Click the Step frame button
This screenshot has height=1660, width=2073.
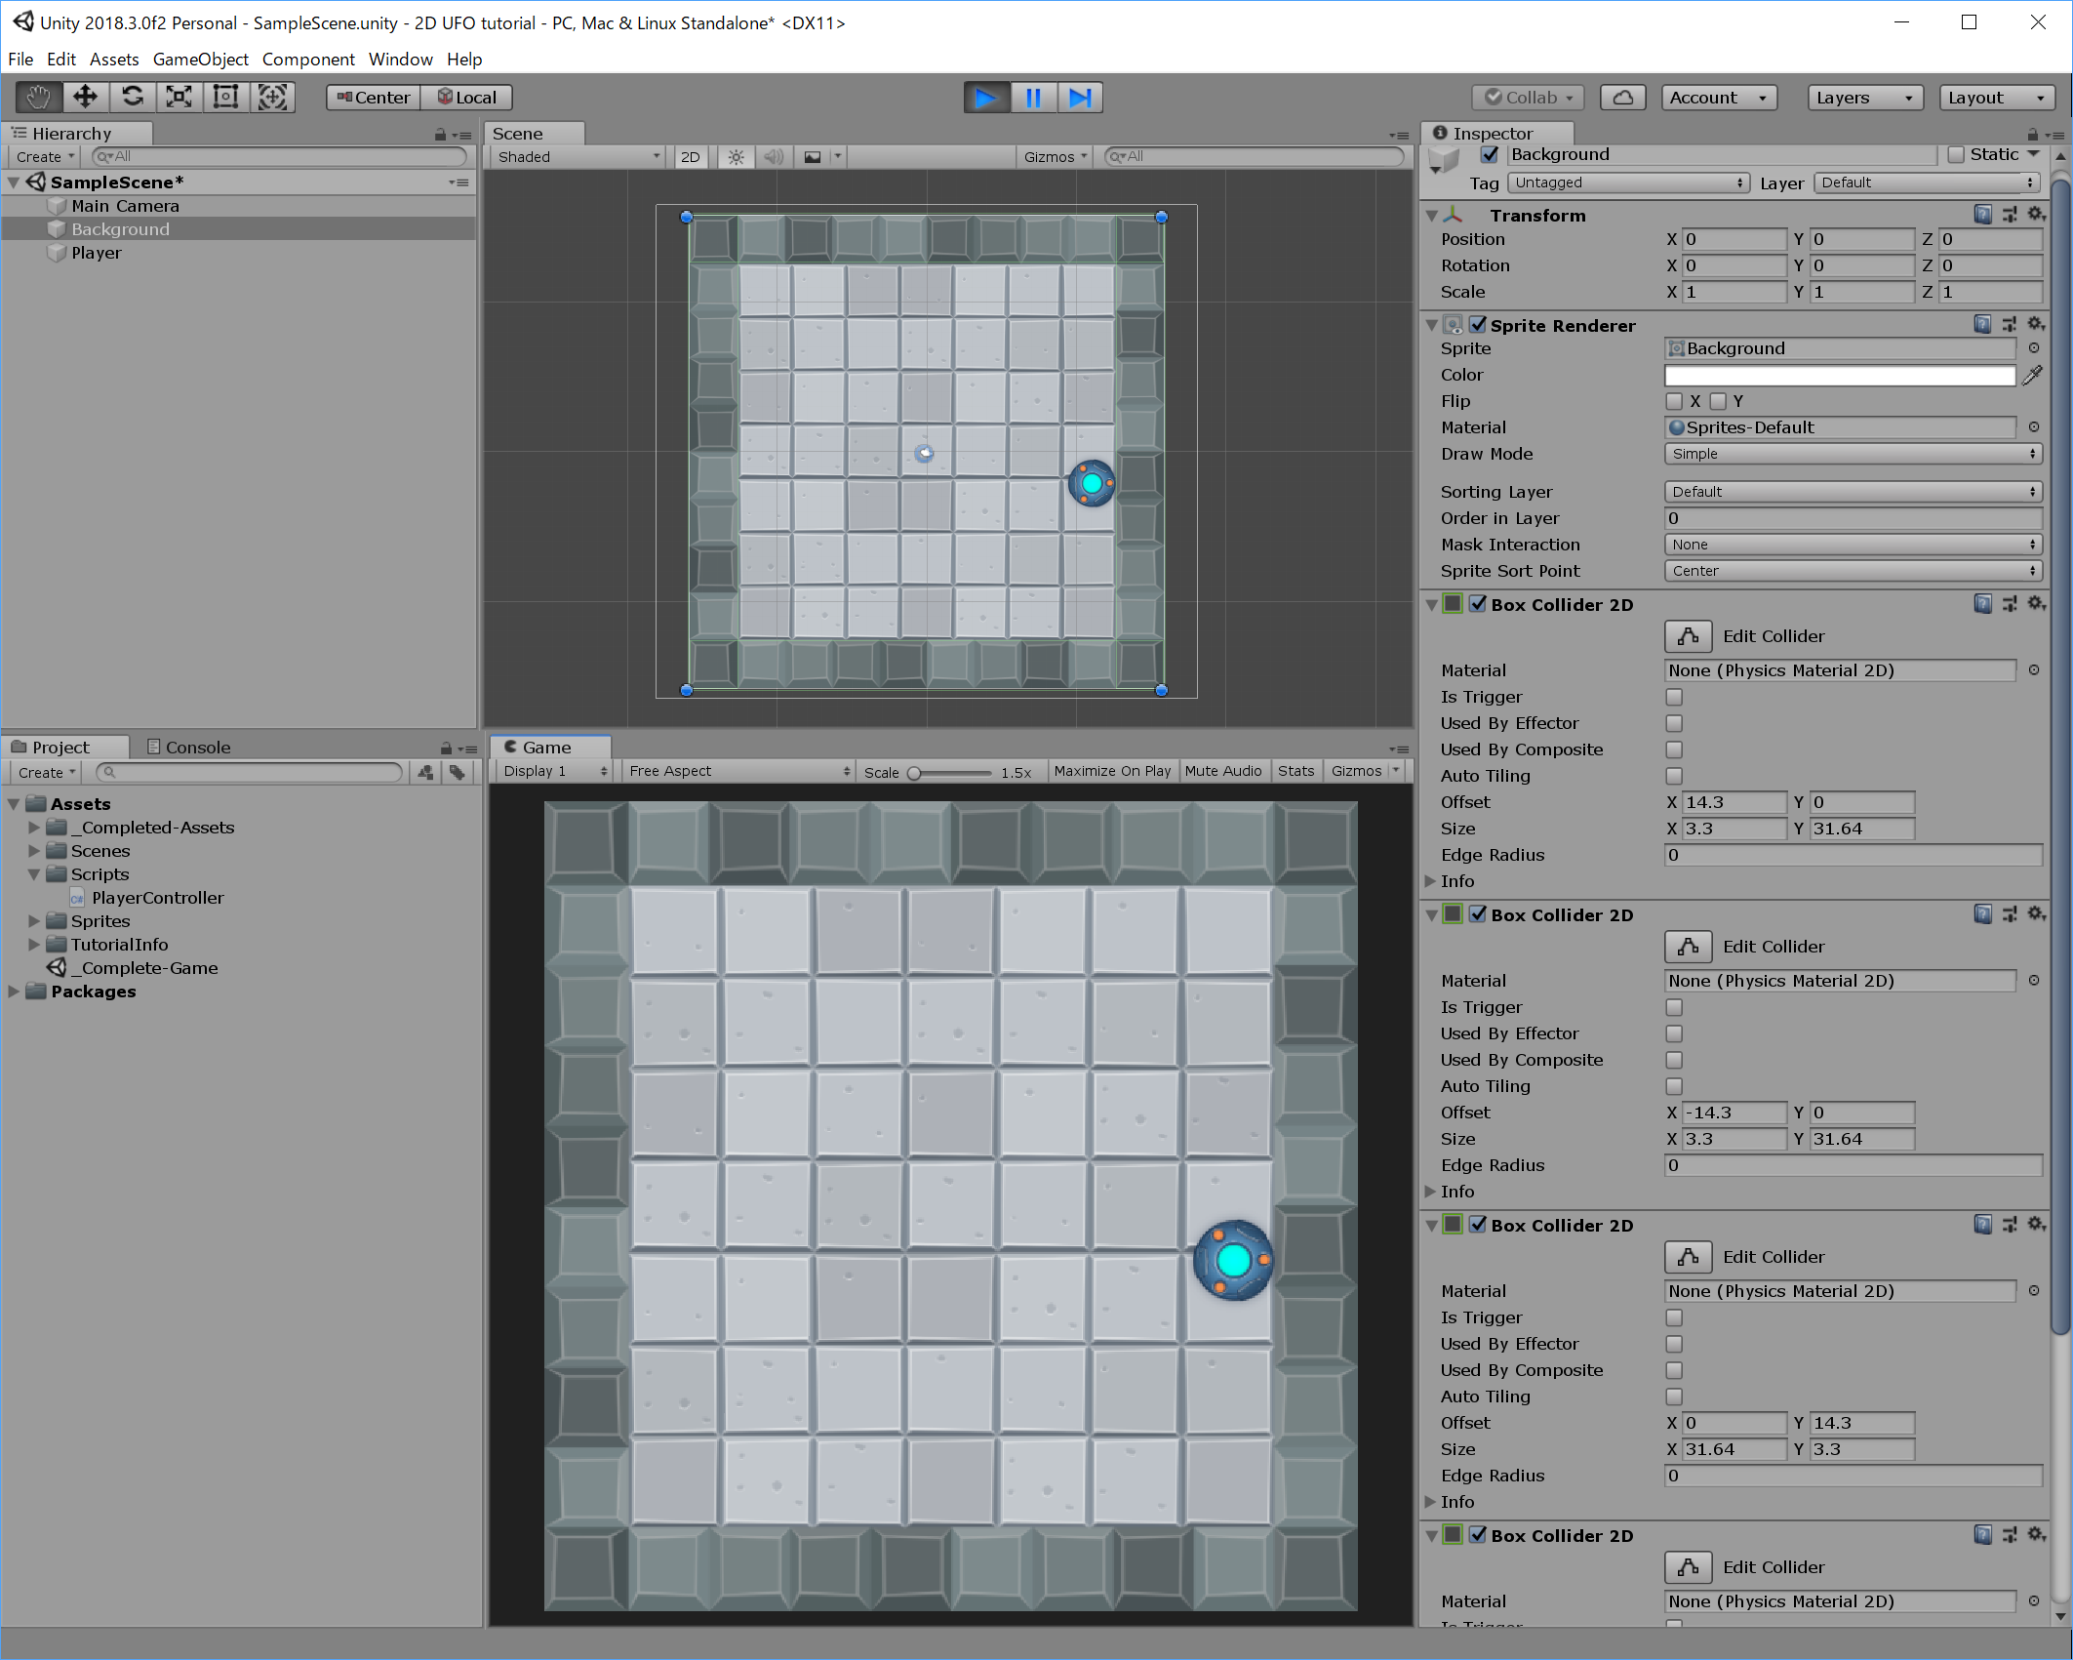[1080, 98]
